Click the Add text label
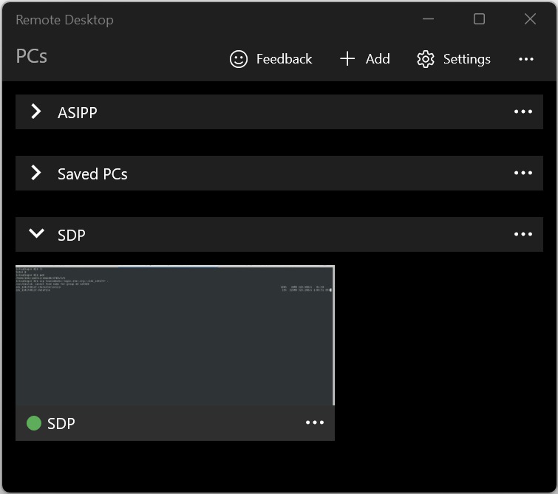558x494 pixels. [378, 59]
